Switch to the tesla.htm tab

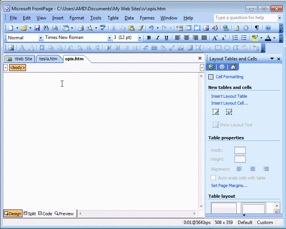[48, 59]
